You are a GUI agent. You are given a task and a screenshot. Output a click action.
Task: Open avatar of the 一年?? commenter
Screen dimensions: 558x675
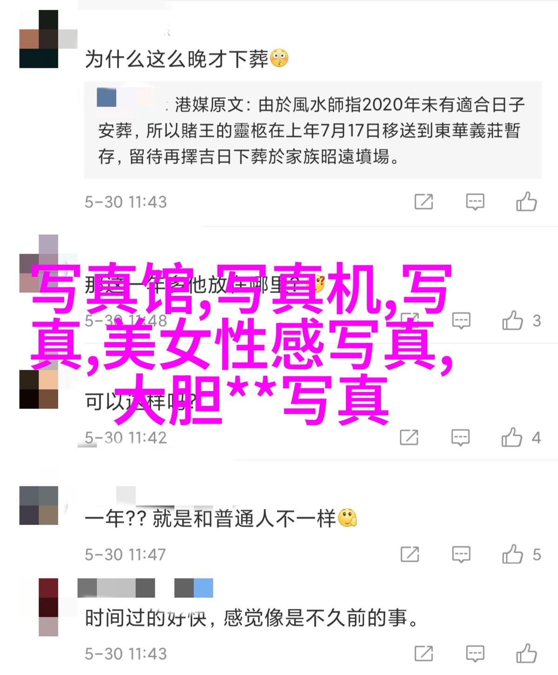tap(39, 505)
